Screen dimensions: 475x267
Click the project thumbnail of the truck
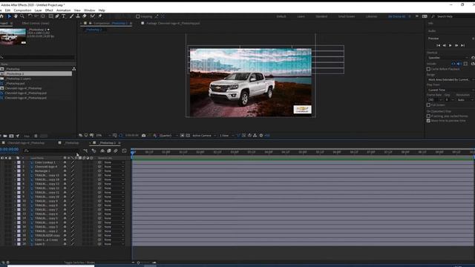tap(13, 36)
